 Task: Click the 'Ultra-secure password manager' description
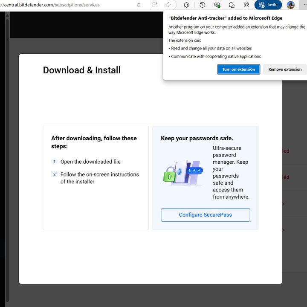tap(231, 172)
